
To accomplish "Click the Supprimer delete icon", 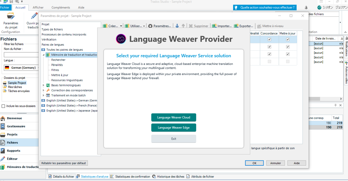I will [x=191, y=25].
